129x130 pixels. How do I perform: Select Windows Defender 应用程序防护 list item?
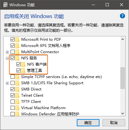tap(50, 114)
